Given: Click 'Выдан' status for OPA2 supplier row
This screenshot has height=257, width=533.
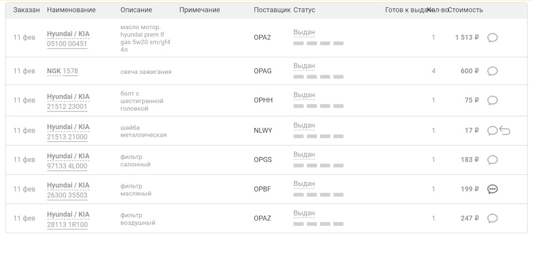Looking at the screenshot, I should [x=304, y=33].
